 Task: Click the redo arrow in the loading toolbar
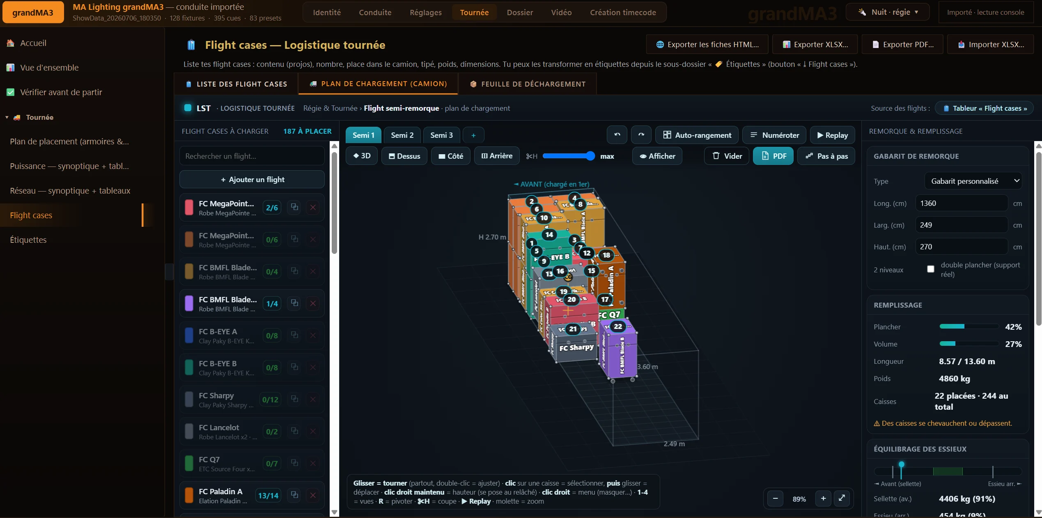(641, 135)
